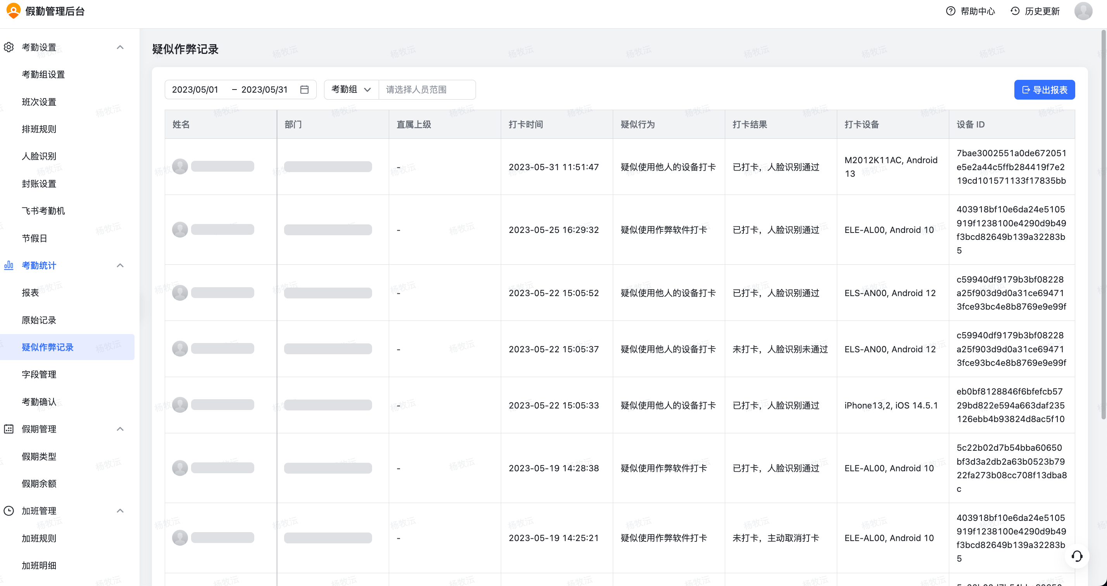Viewport: 1107px width, 586px height.
Task: Click the end date 2023/05/31 field
Action: click(x=264, y=90)
